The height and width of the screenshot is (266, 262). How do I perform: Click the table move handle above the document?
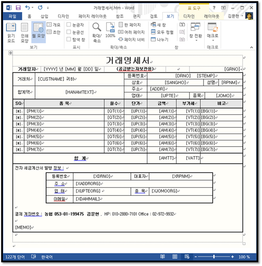pyautogui.click(x=11, y=53)
